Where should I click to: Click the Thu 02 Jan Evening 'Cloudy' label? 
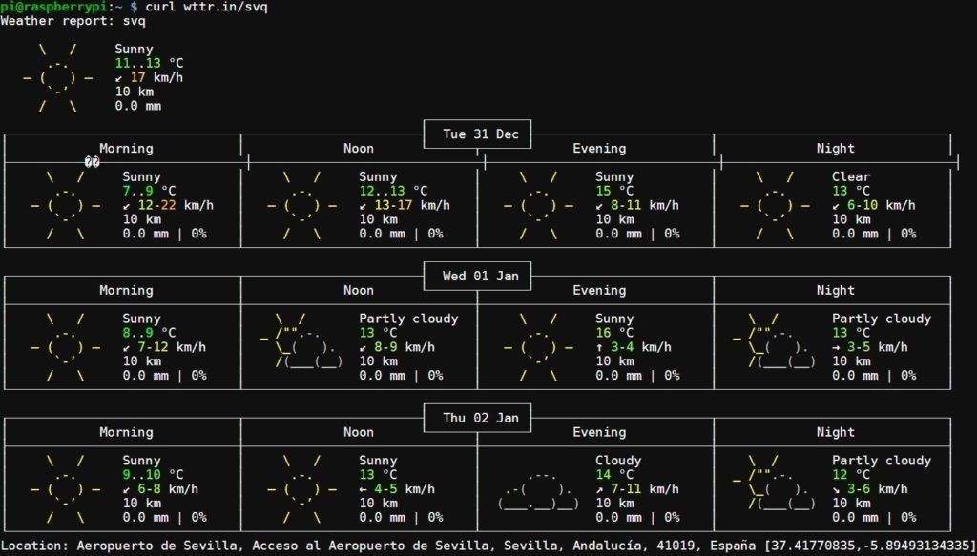(618, 461)
